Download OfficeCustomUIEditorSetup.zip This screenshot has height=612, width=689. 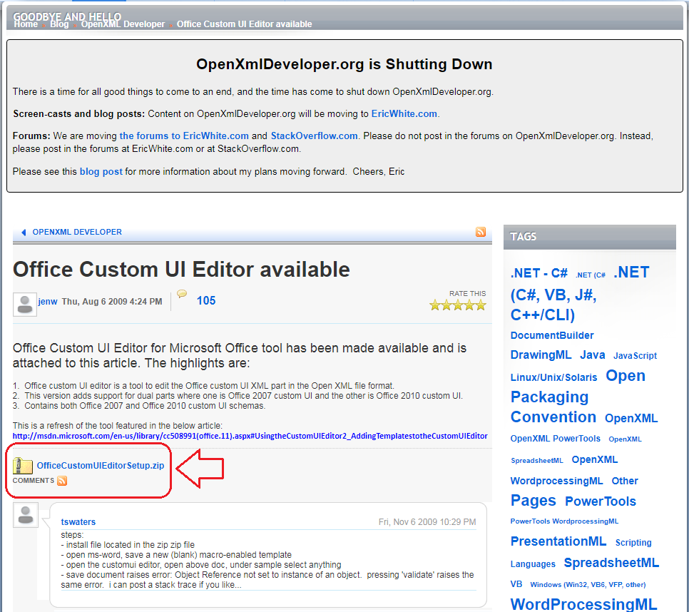(x=101, y=465)
